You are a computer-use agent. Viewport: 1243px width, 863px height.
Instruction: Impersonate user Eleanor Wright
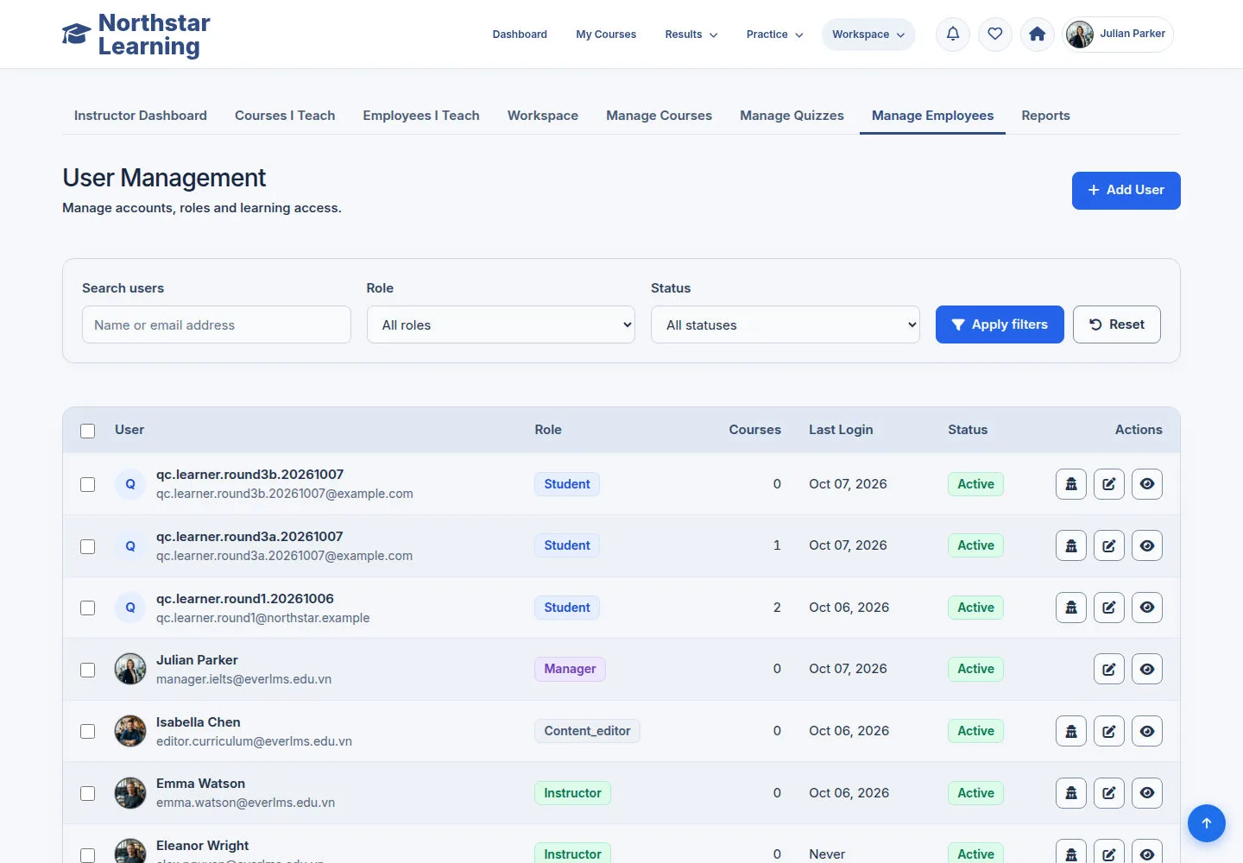coord(1071,853)
